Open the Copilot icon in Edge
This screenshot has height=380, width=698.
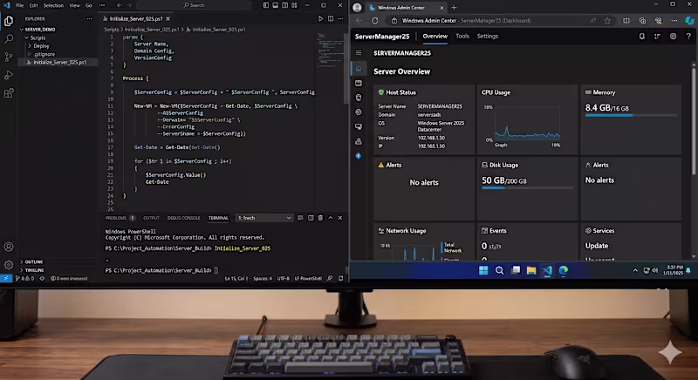coord(689,20)
